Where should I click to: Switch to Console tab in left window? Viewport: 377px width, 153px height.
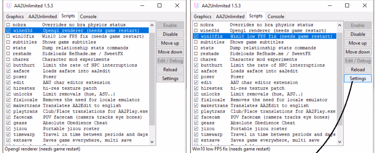88,17
